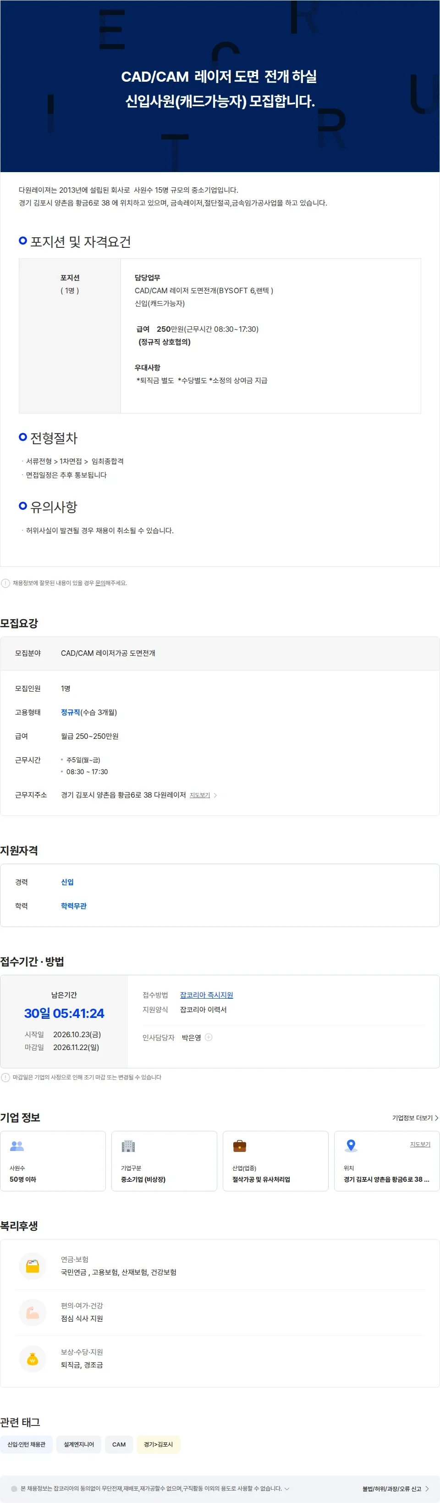The image size is (440, 1503).
Task: Open 지도보기 in the 위치 card
Action: click(x=419, y=1145)
